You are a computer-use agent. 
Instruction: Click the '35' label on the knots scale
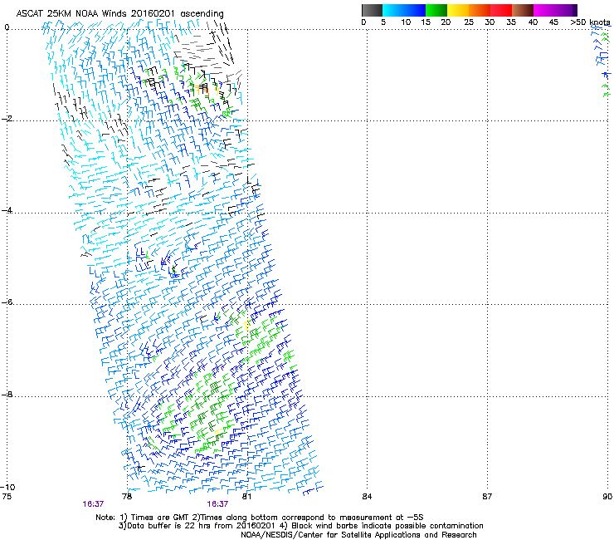(x=511, y=22)
